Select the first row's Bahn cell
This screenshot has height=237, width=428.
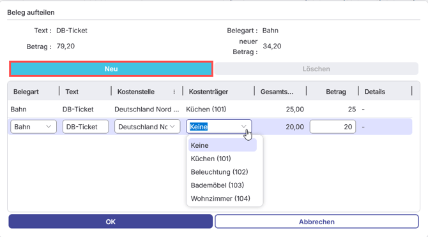click(19, 110)
